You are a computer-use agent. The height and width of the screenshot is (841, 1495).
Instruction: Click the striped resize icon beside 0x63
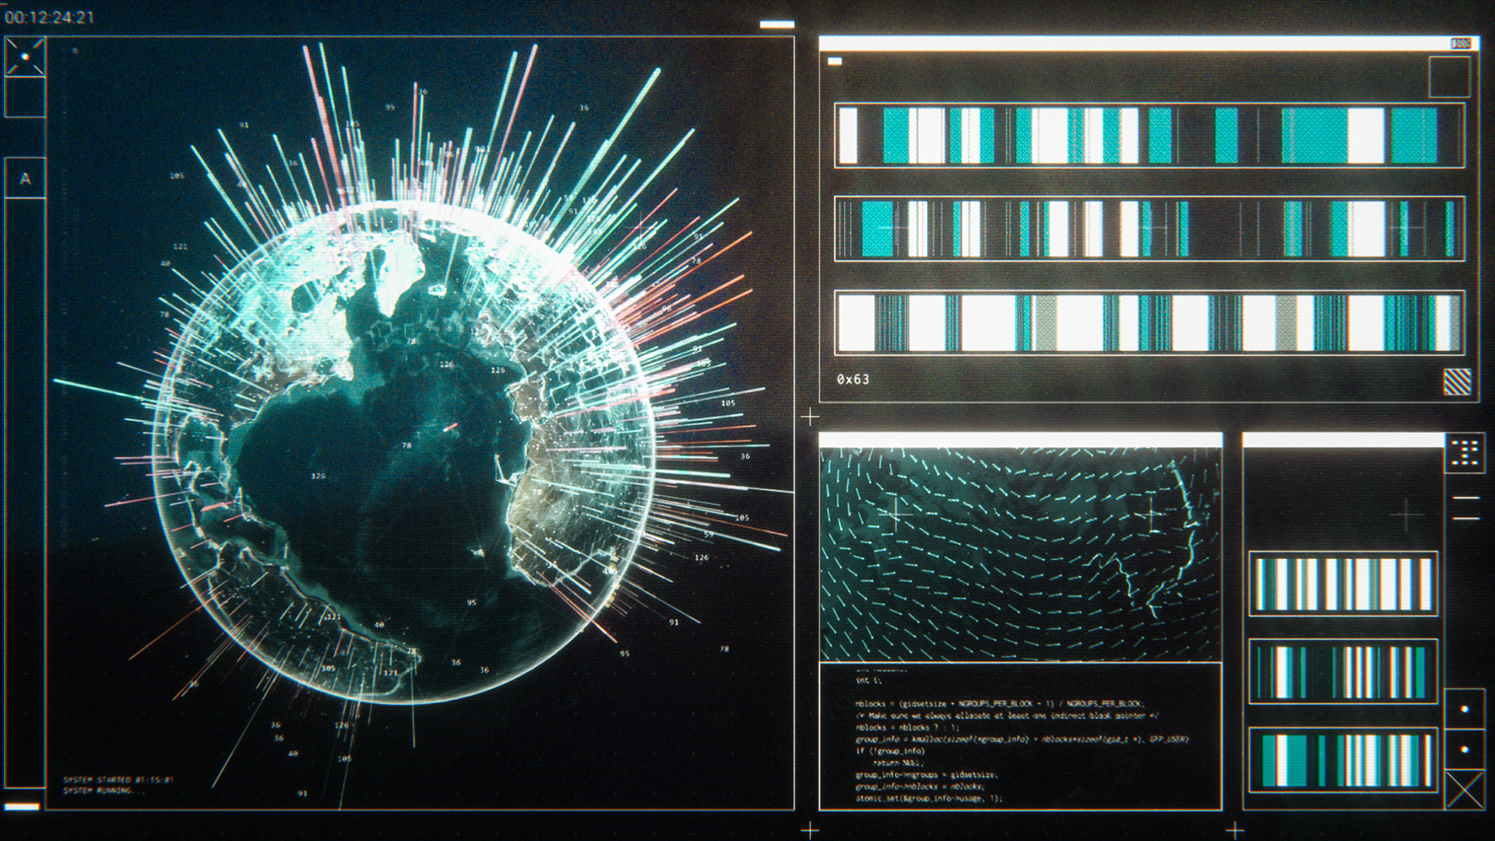tap(1457, 382)
